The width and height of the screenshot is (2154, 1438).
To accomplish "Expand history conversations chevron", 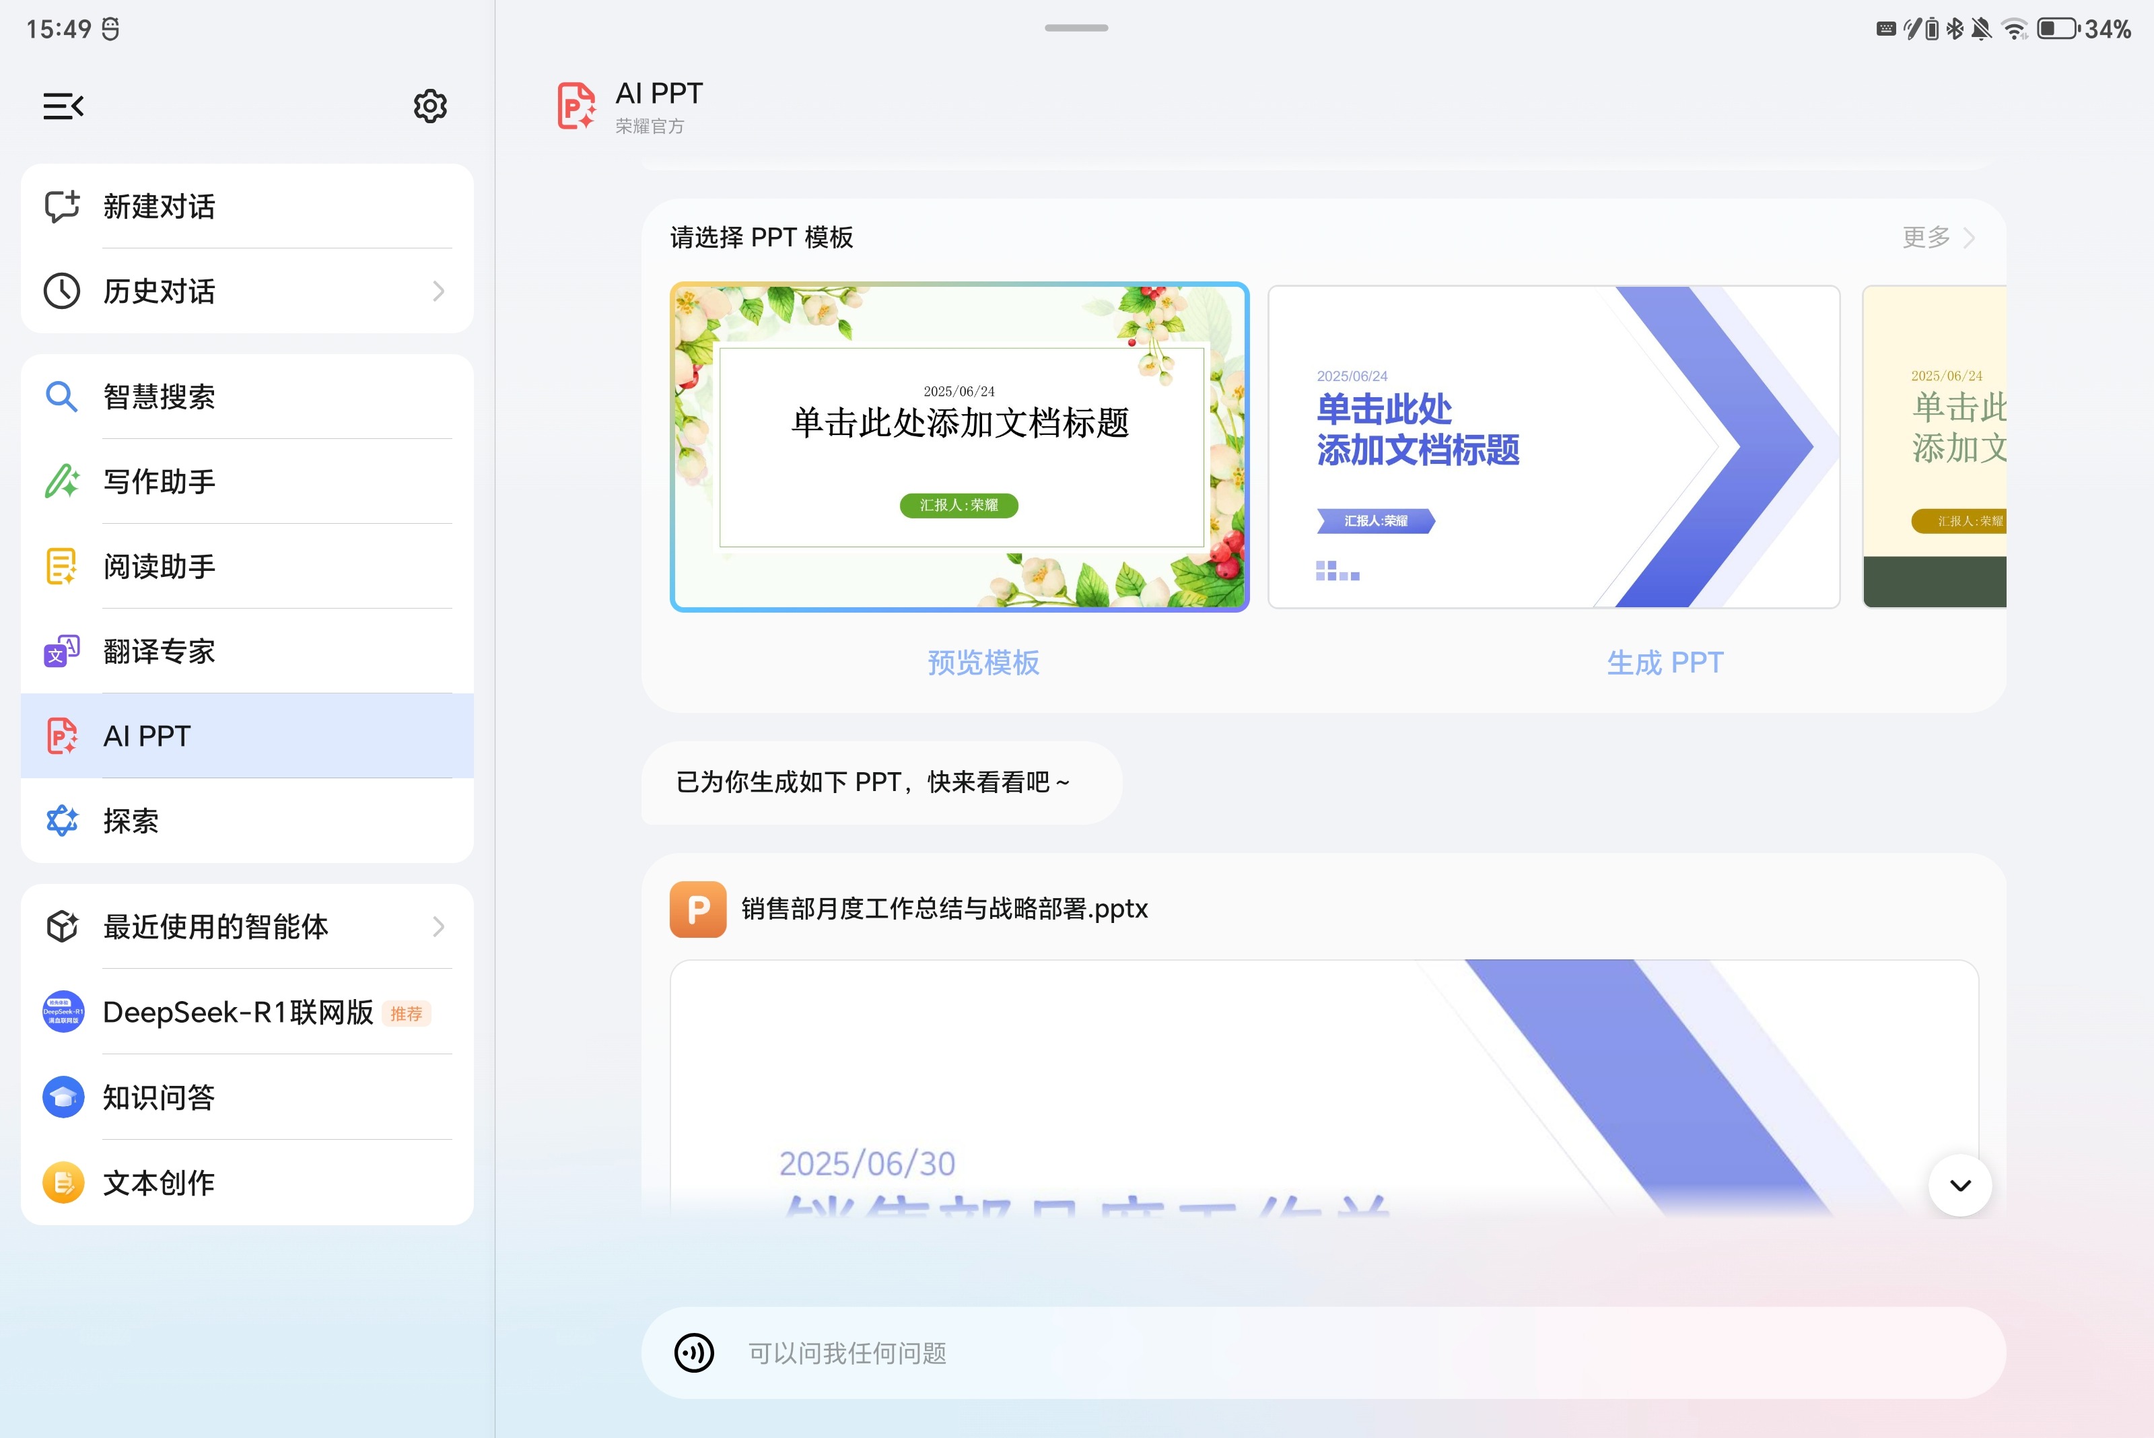I will 438,292.
